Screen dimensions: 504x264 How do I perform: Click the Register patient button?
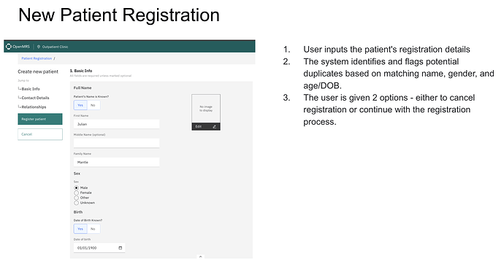pos(40,119)
